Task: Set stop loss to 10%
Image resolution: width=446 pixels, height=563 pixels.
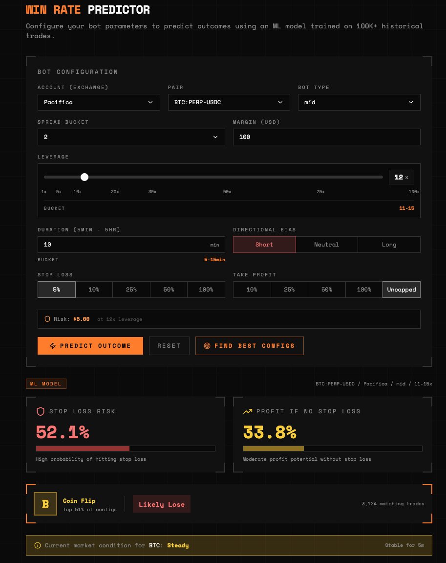Action: click(94, 290)
